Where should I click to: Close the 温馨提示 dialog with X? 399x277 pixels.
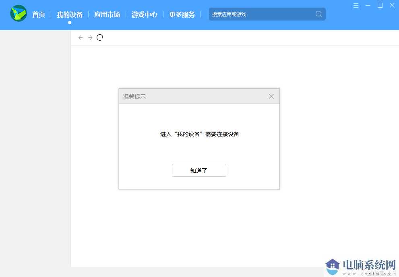pos(271,96)
